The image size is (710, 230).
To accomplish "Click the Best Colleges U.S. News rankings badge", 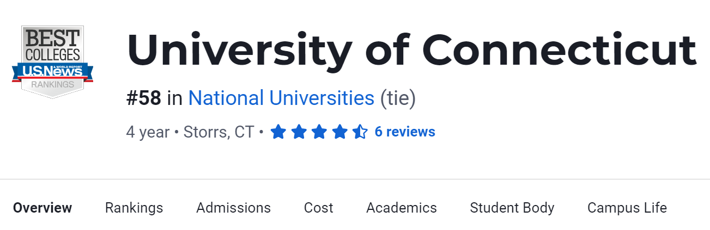I will click(52, 61).
